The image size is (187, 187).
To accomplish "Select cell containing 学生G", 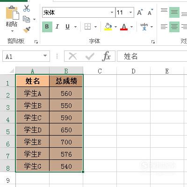I will click(33, 166).
